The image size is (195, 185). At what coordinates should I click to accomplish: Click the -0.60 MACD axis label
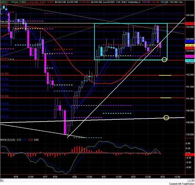pos(188,167)
